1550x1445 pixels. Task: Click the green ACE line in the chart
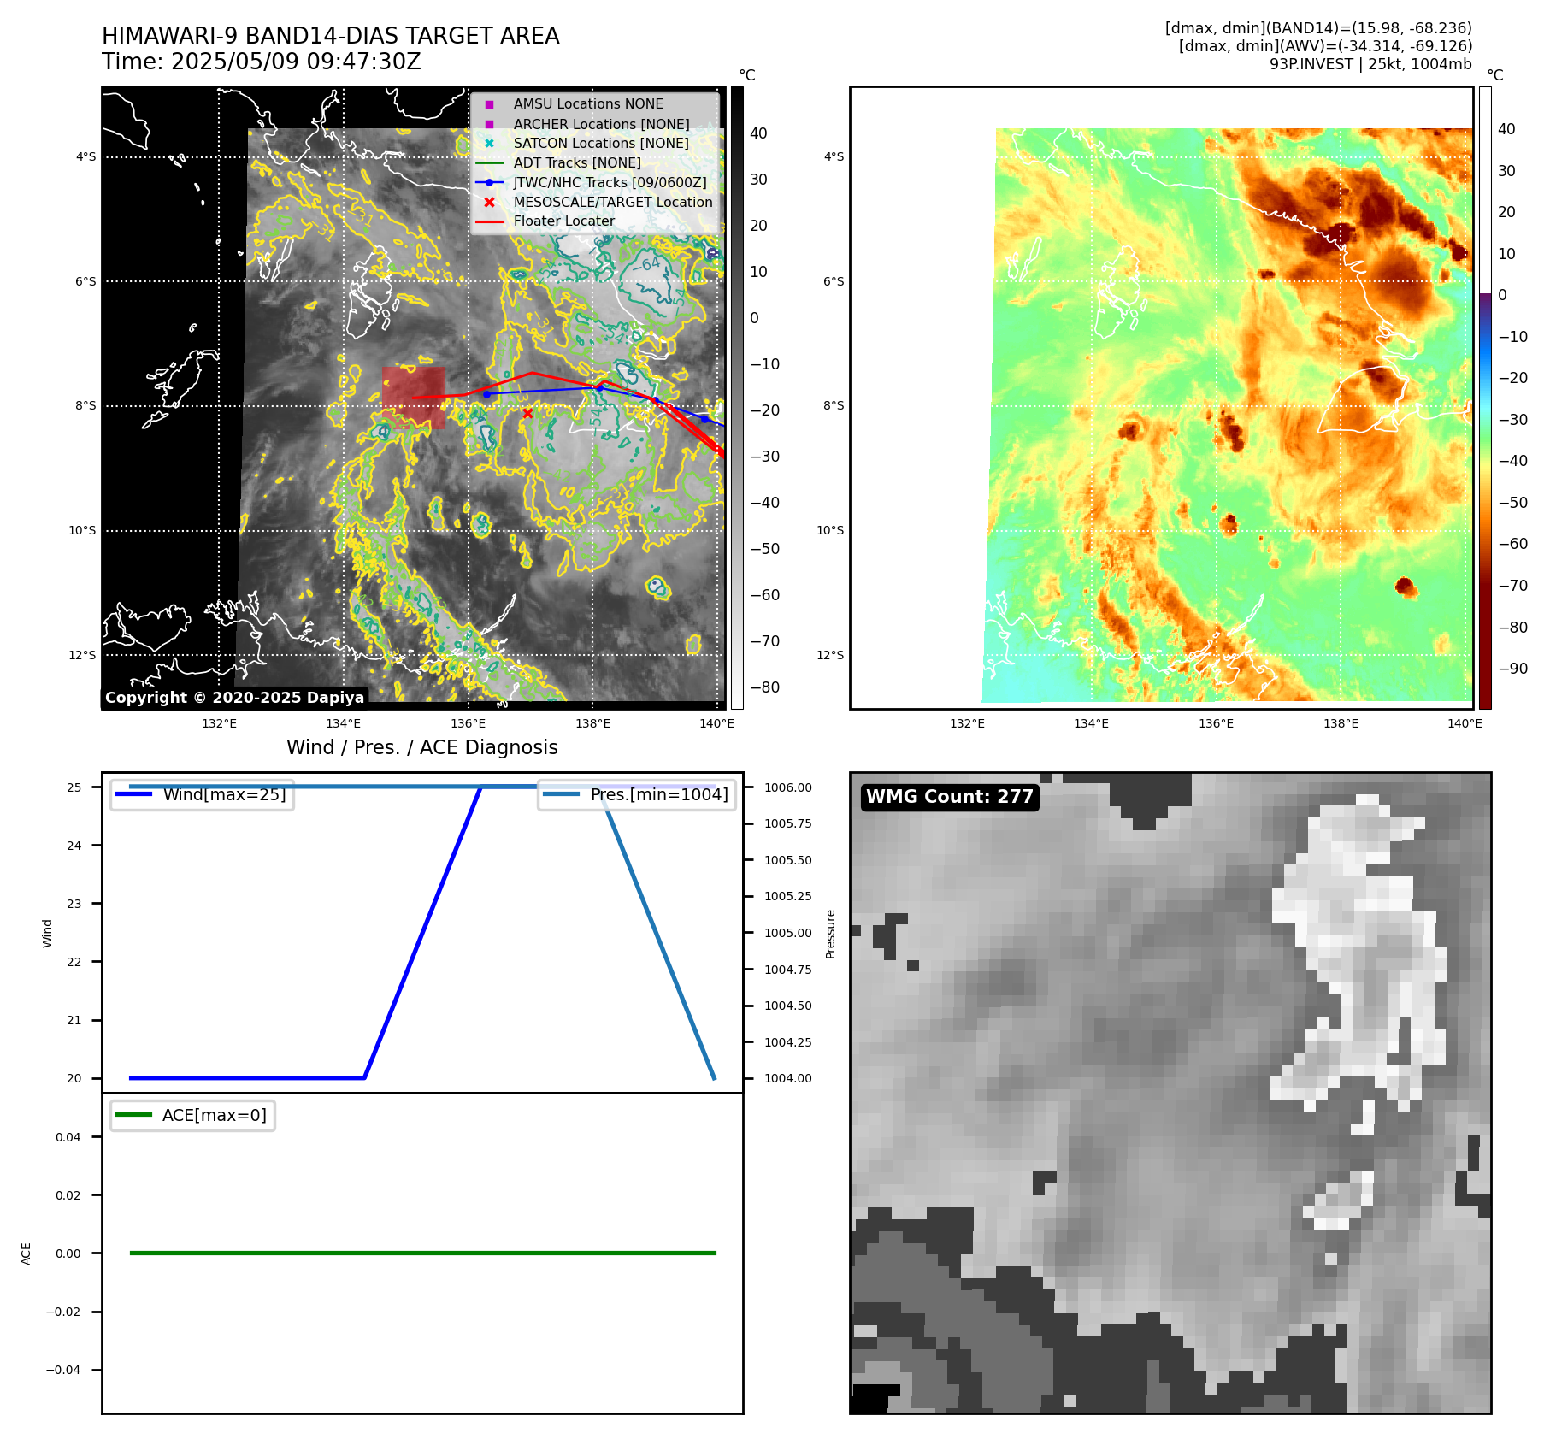tap(422, 1253)
